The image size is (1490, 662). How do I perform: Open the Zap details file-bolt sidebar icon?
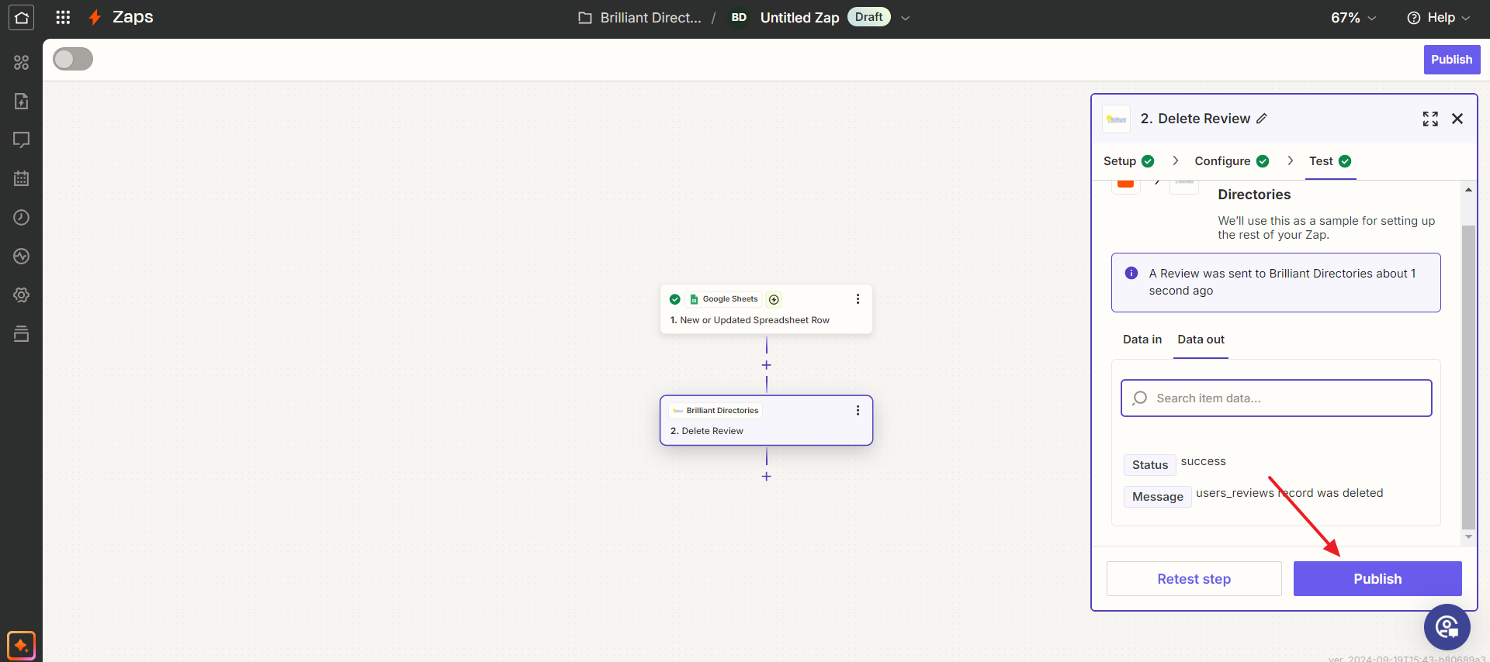click(x=22, y=102)
